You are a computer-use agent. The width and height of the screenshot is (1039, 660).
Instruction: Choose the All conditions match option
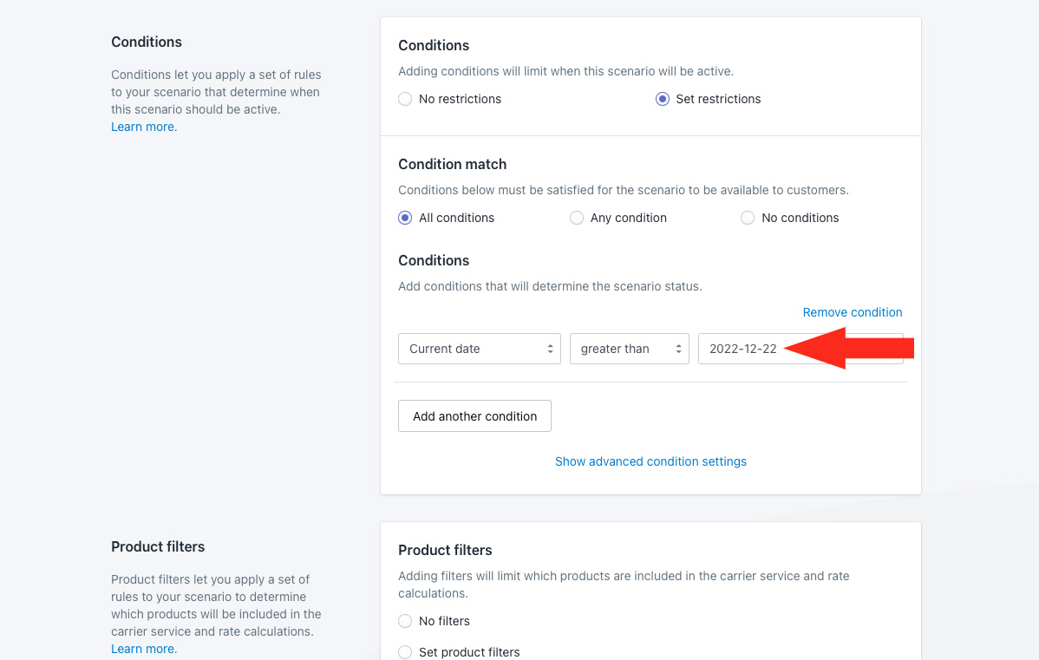pyautogui.click(x=405, y=218)
